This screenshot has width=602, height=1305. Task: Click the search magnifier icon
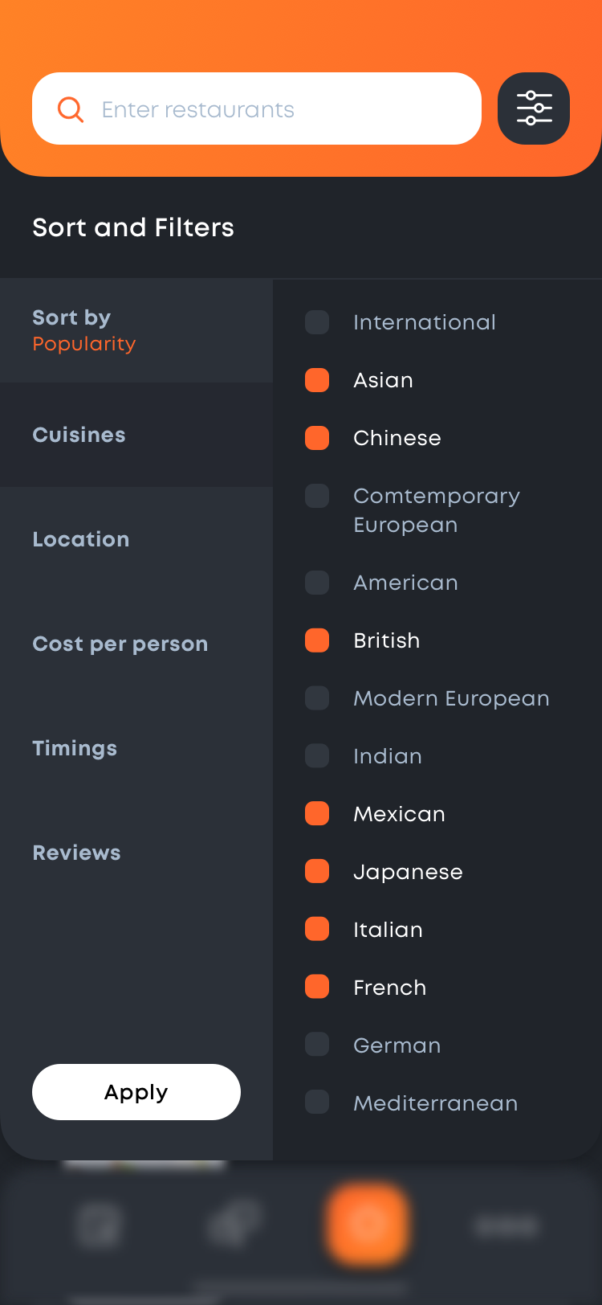71,109
